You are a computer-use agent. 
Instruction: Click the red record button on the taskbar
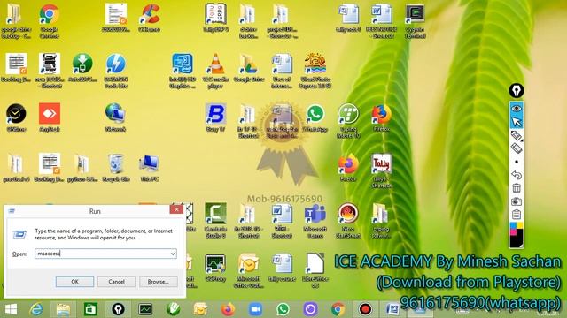(x=365, y=309)
